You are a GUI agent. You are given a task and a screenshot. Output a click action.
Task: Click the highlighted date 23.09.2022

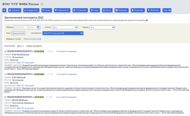39,74
